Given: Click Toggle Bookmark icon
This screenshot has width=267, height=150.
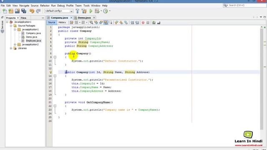Looking at the screenshot, I should pyautogui.click(x=126, y=22).
